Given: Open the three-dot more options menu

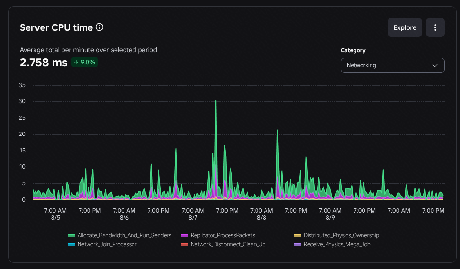Looking at the screenshot, I should (x=435, y=27).
